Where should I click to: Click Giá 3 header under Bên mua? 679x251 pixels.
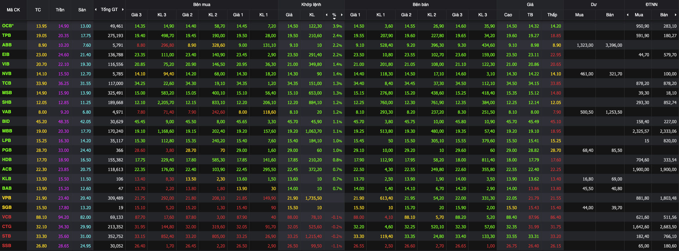136,15
